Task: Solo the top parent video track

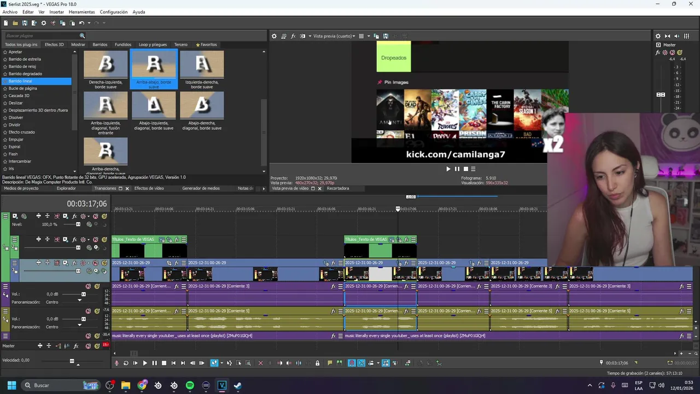Action: tap(104, 216)
